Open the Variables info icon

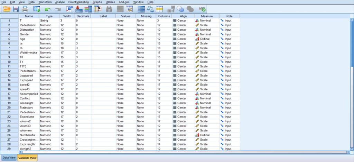tap(88, 9)
